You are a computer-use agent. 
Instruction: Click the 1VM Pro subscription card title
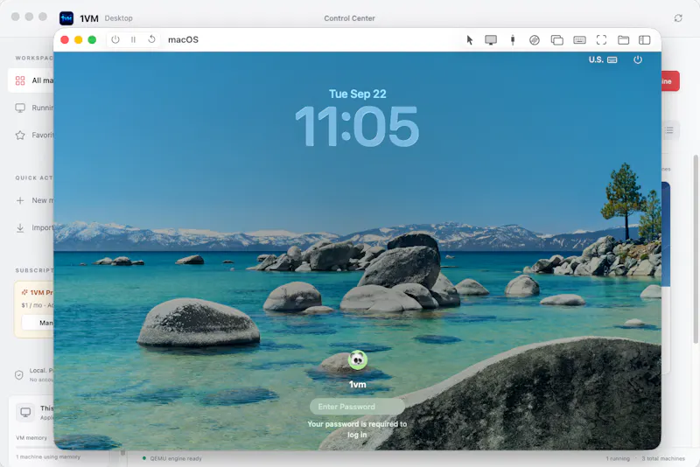[x=38, y=293]
